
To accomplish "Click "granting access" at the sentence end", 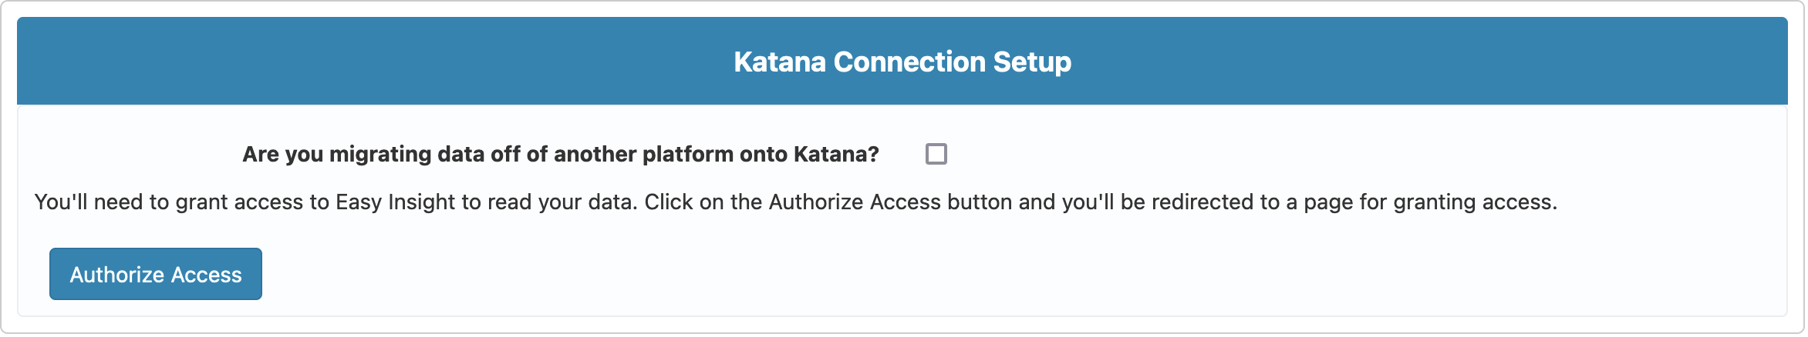I will point(1474,202).
